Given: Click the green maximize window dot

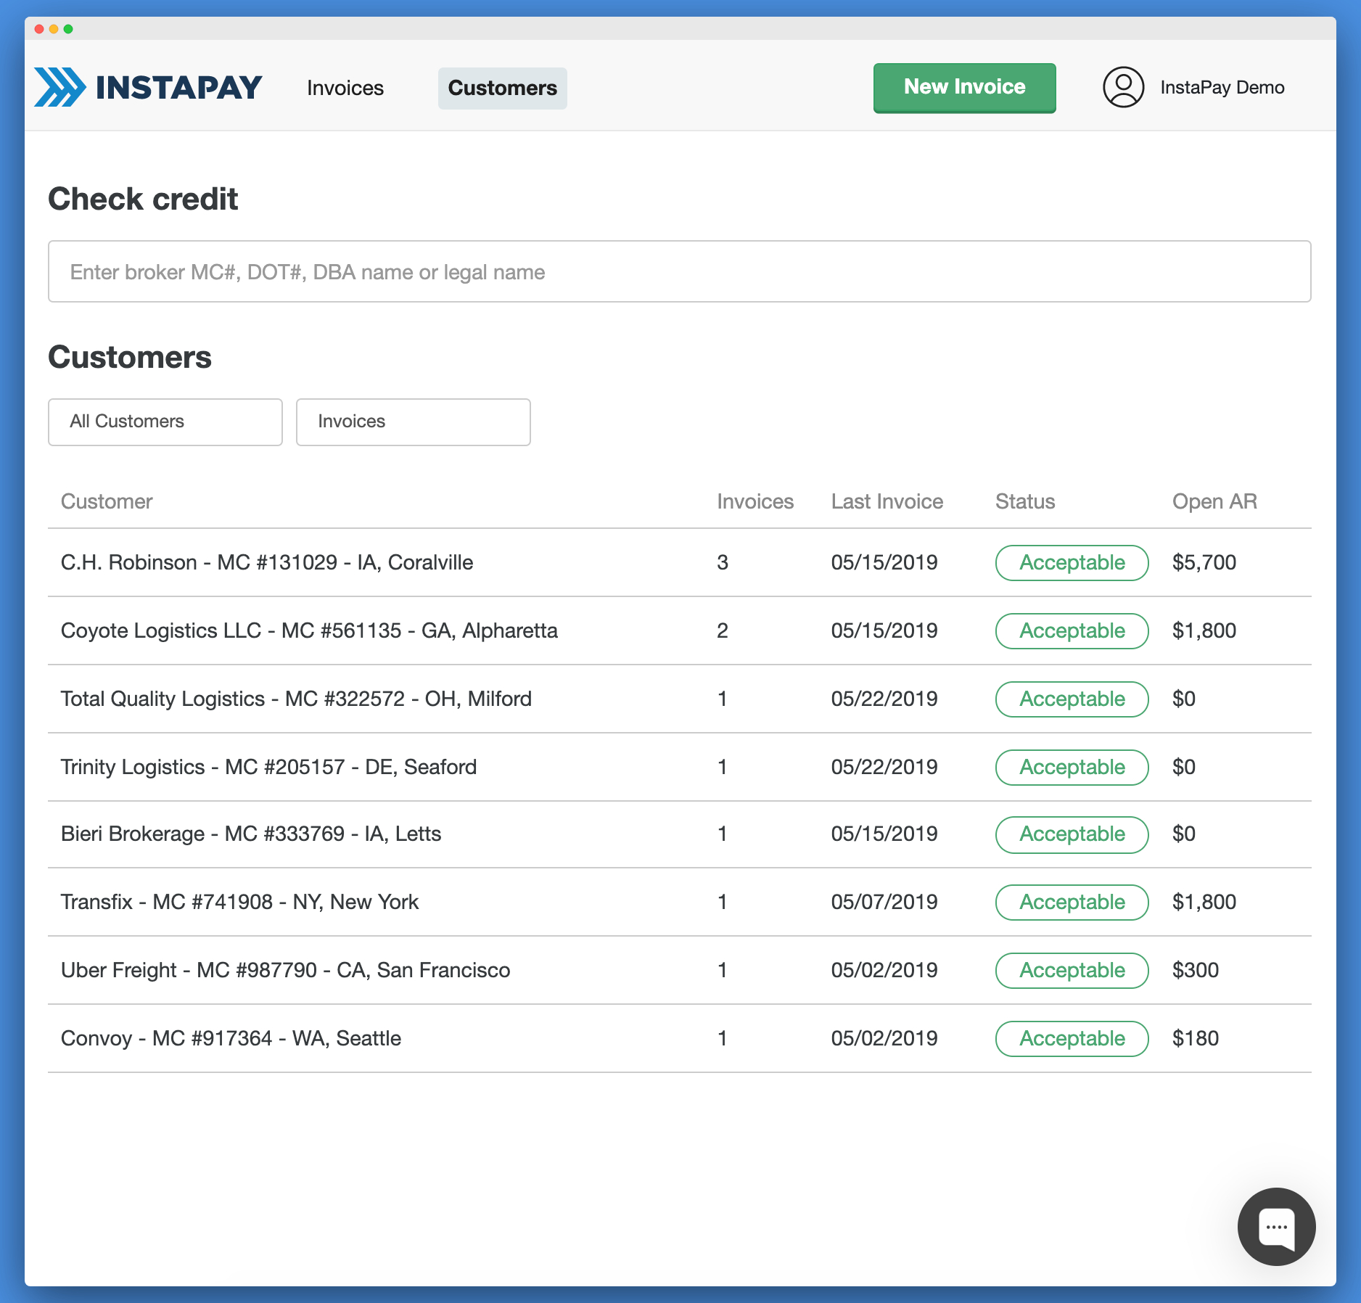Looking at the screenshot, I should [x=68, y=29].
